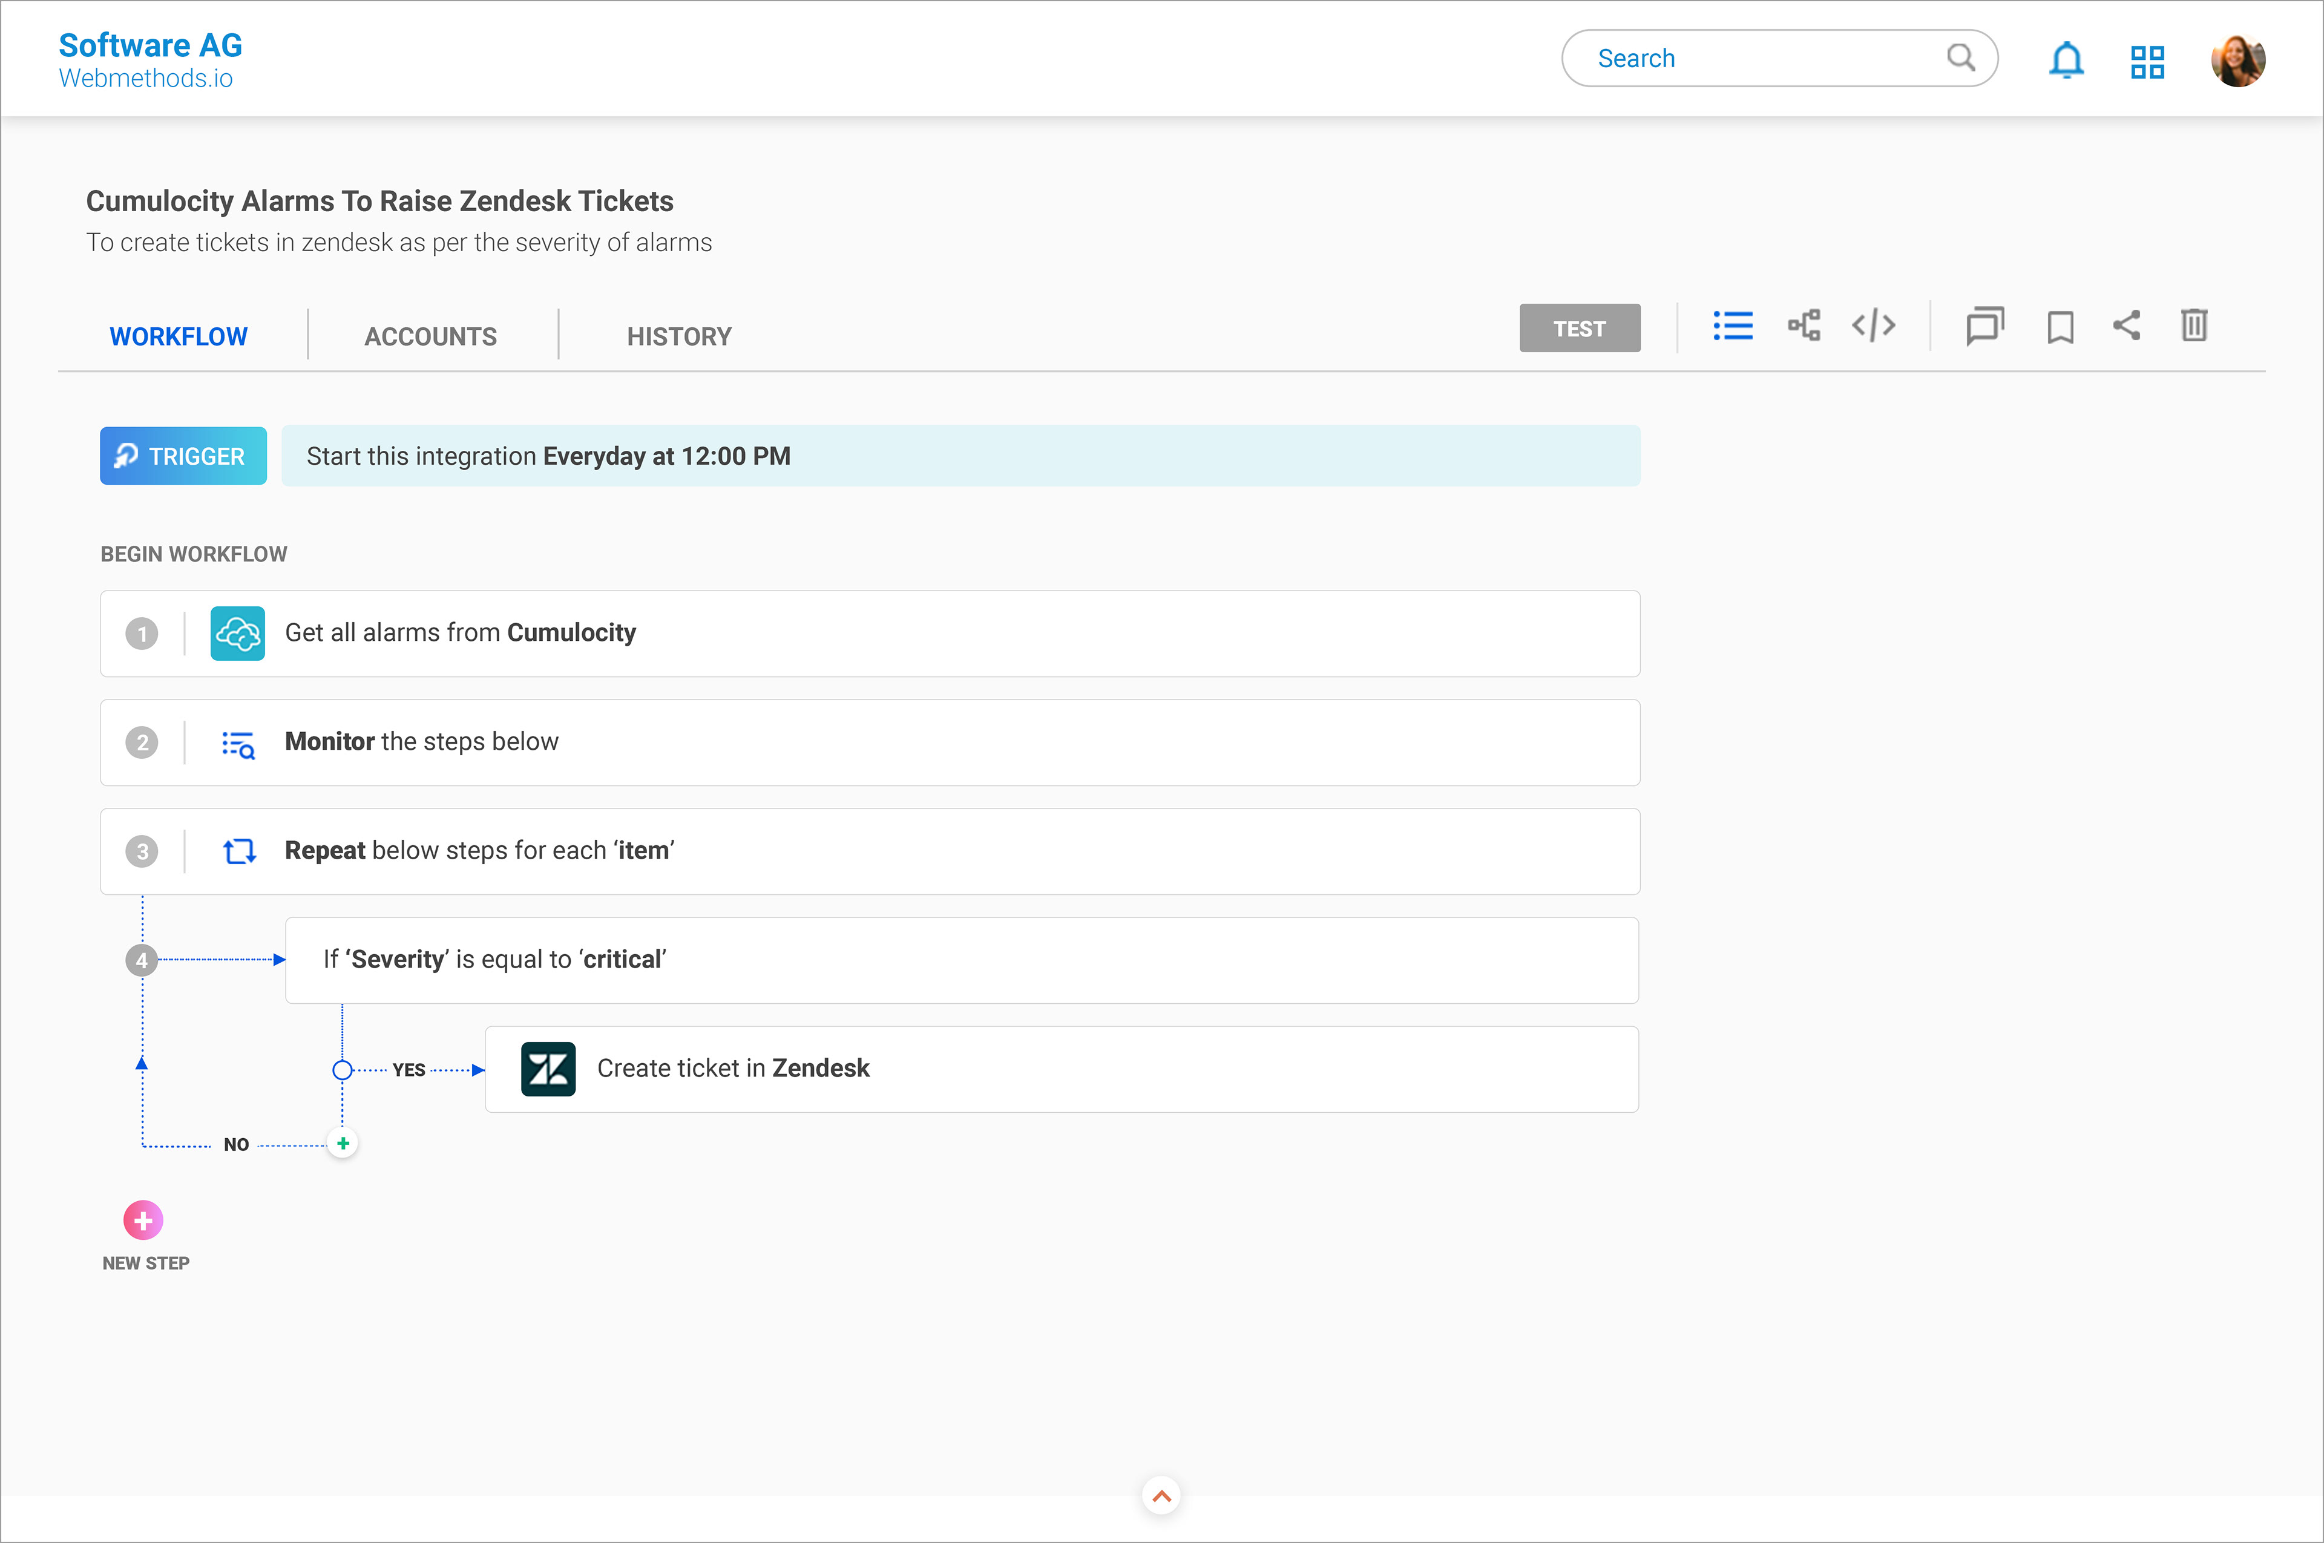Add step on the NO branch
2324x1543 pixels.
(x=343, y=1144)
